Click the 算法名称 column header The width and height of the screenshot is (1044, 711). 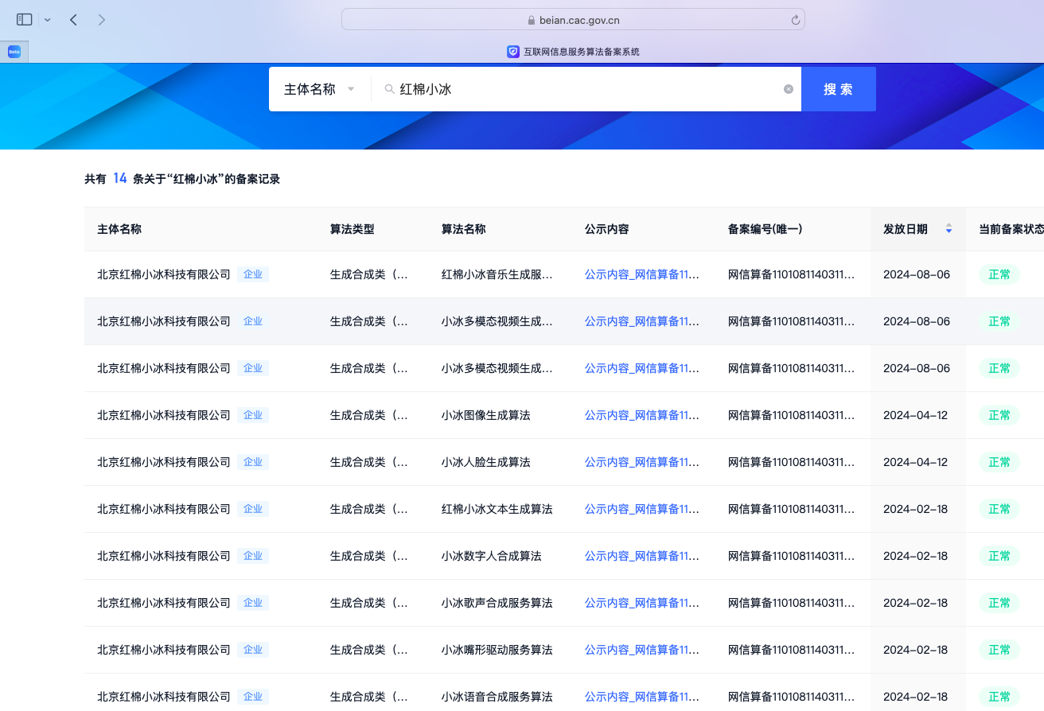(464, 229)
